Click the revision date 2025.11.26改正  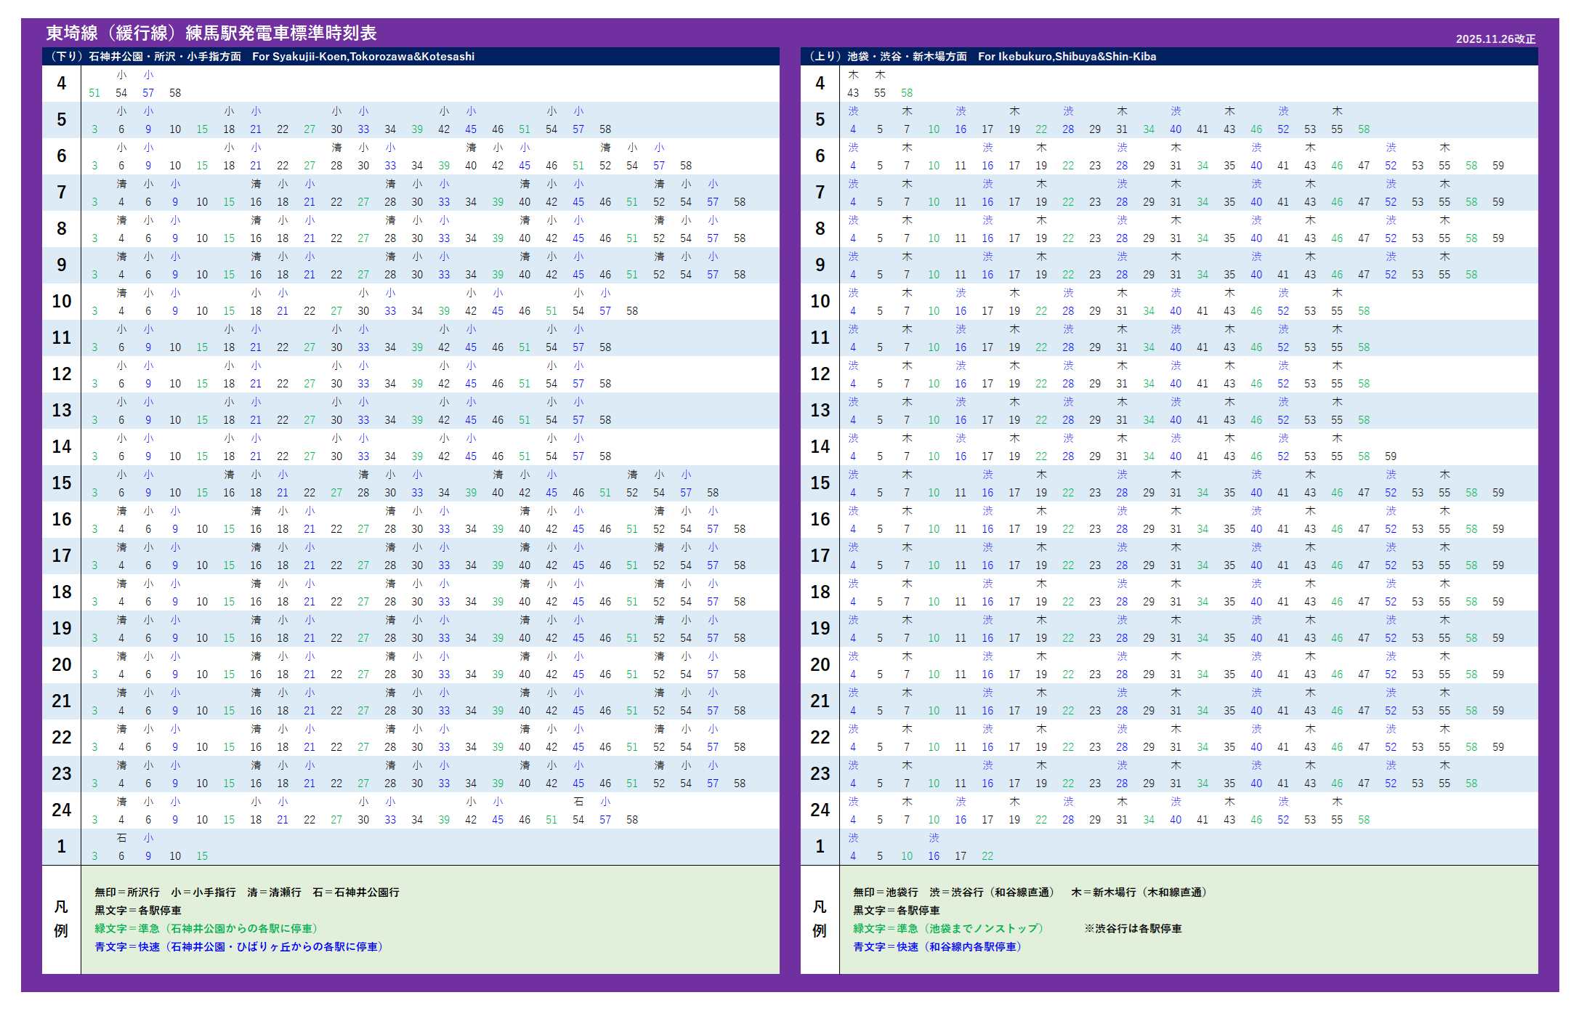coord(1495,39)
